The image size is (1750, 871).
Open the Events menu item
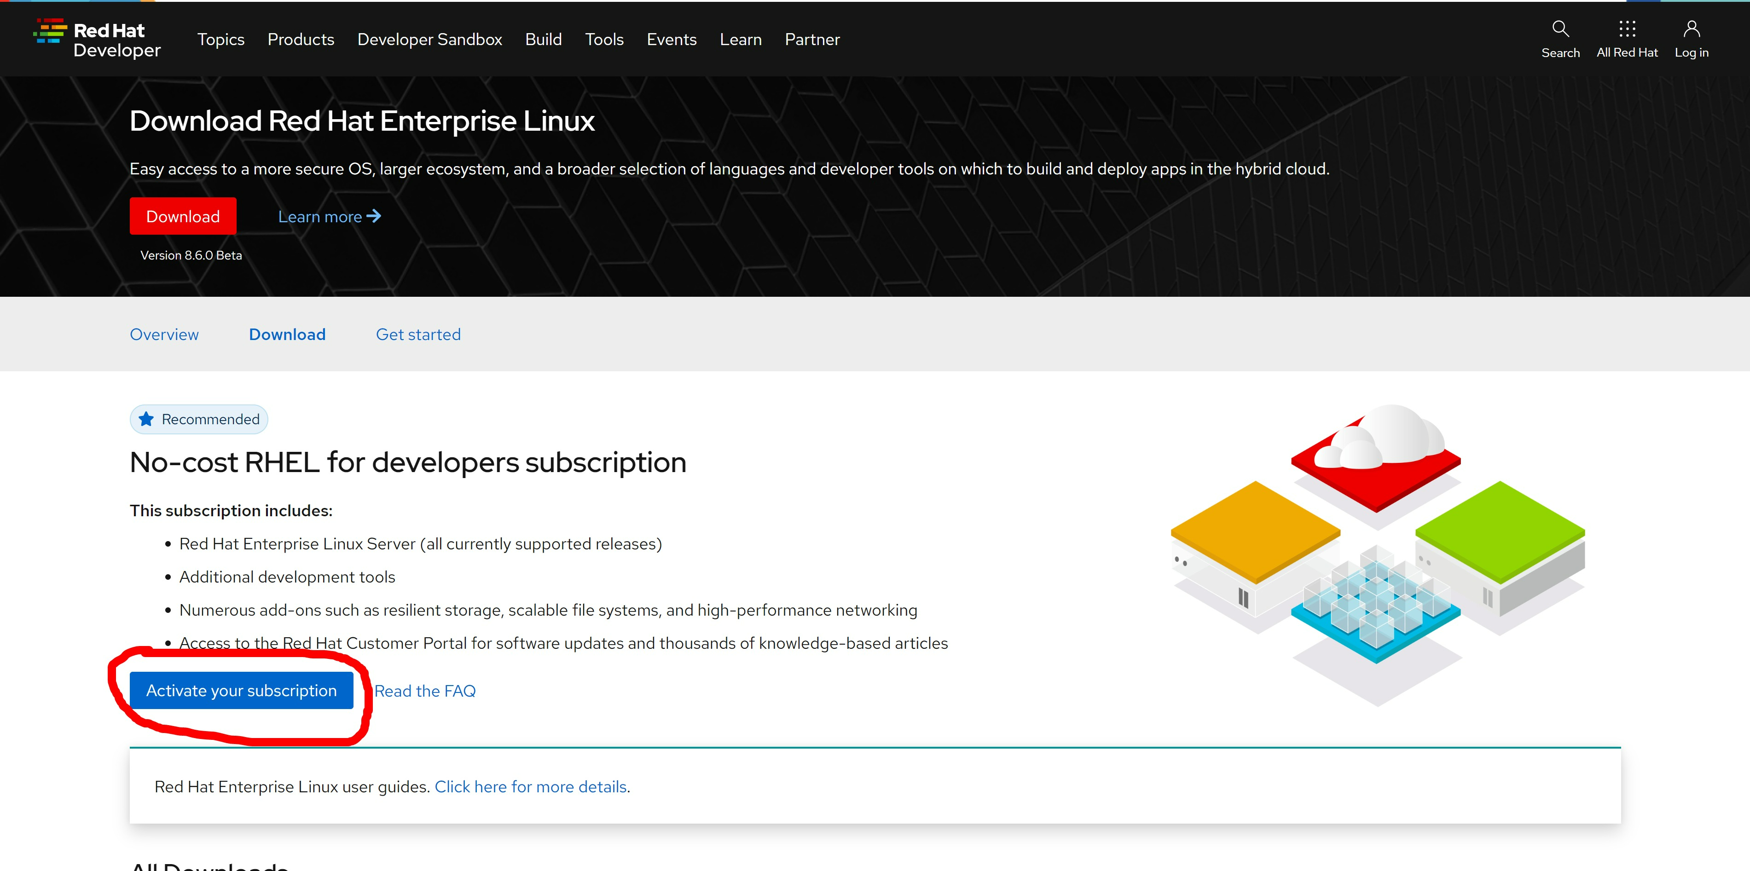(x=671, y=40)
